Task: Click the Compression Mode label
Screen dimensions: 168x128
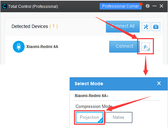Action: click(x=94, y=106)
